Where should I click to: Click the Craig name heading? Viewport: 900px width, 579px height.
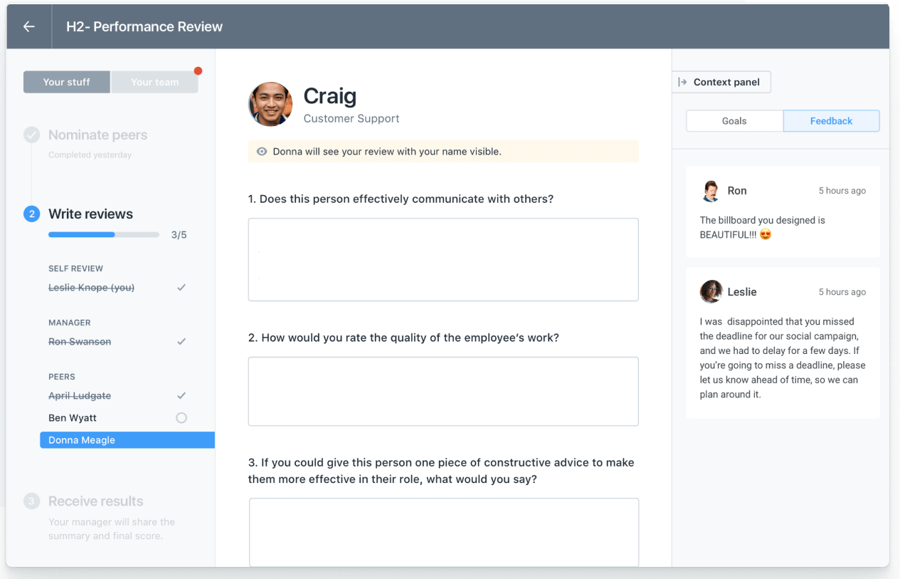pos(330,96)
